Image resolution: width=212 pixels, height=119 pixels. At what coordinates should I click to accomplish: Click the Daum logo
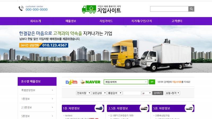tap(71, 82)
